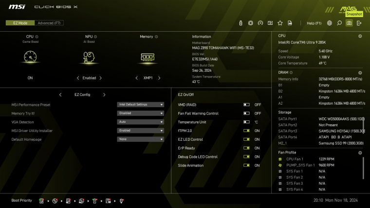Image resolution: width=370 pixels, height=208 pixels.
Task: Open the search magnifier icon
Action: coord(339,23)
